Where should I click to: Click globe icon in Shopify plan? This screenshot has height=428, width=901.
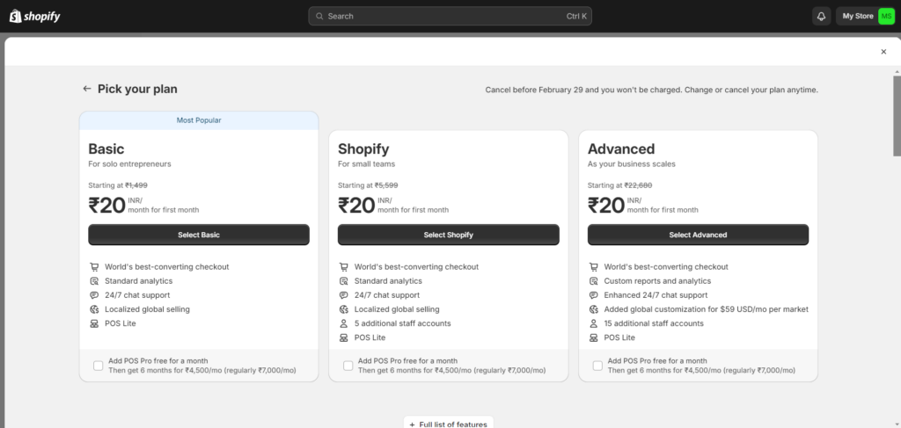point(344,309)
